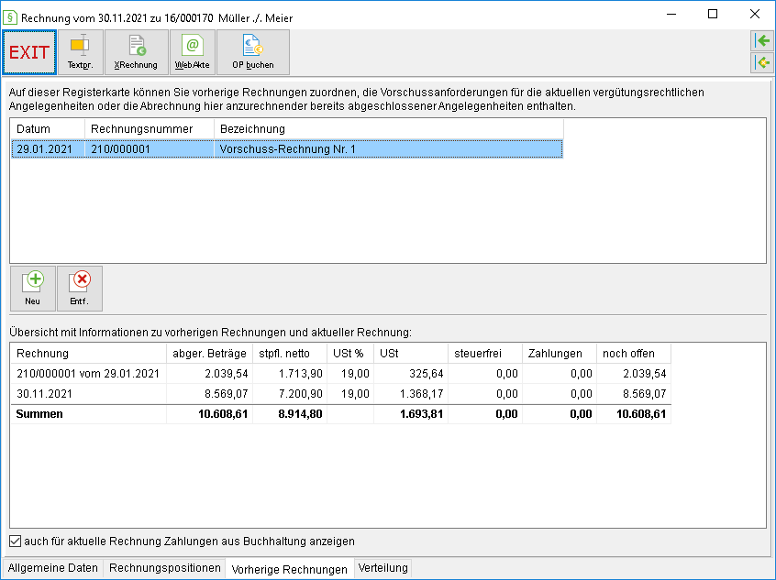Click the stpfl. netto column header
The width and height of the screenshot is (776, 580).
coord(290,354)
